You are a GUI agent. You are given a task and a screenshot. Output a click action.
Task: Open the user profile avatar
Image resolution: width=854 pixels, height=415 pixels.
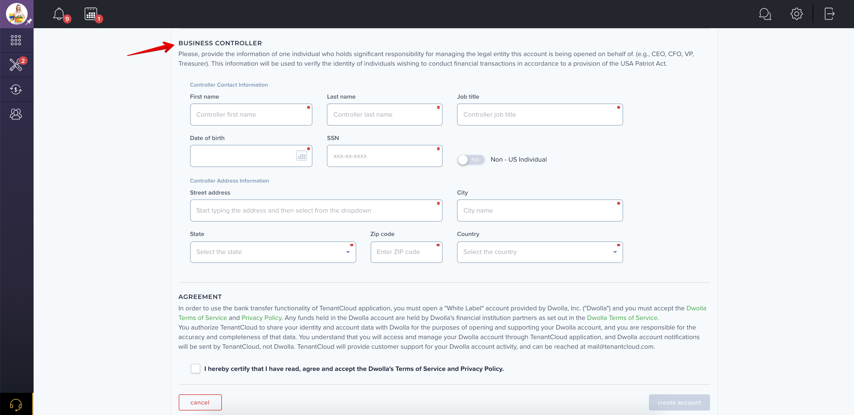[x=16, y=14]
